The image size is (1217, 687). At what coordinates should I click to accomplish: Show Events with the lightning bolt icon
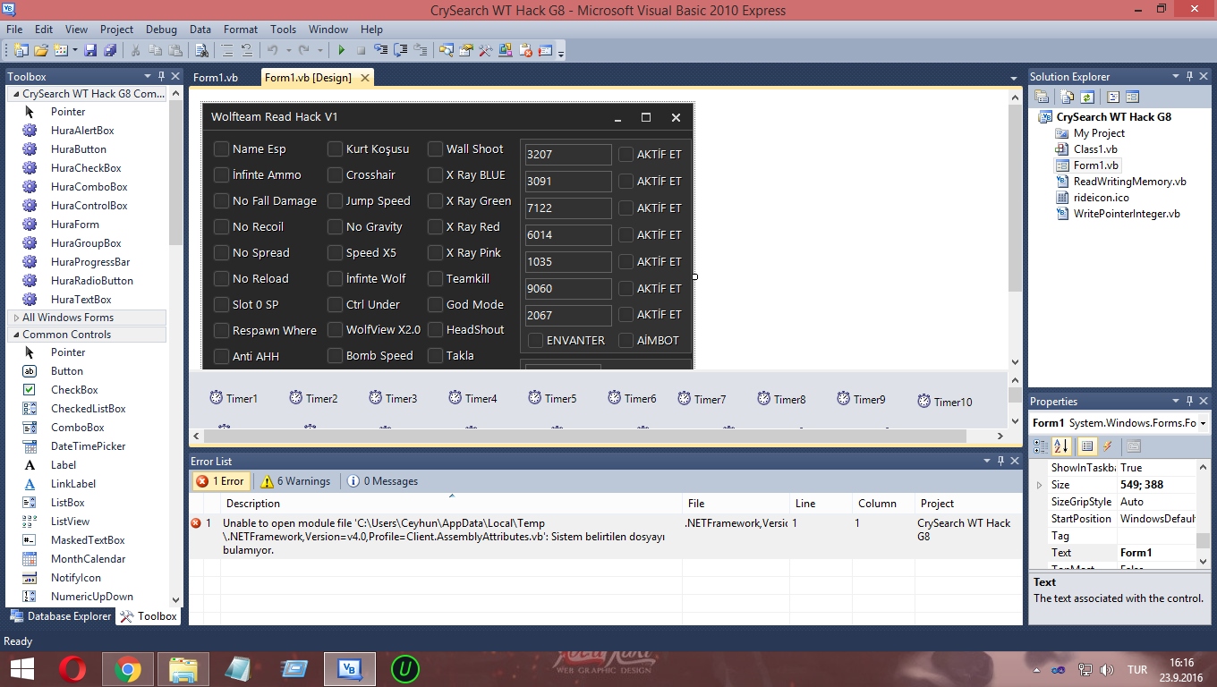pos(1107,445)
